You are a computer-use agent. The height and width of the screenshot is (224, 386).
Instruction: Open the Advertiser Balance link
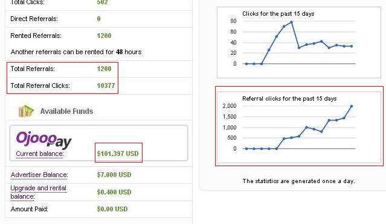[x=39, y=175]
